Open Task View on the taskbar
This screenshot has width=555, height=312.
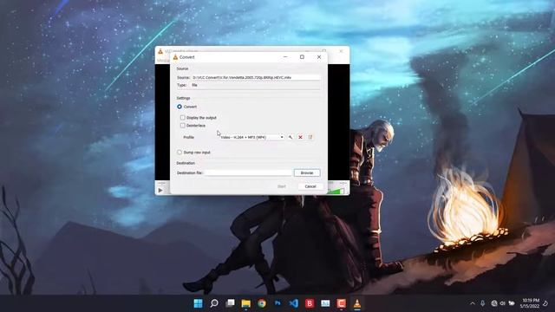coord(230,303)
